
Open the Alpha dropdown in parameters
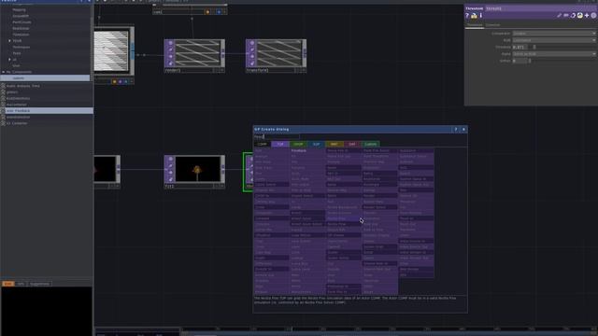tap(554, 54)
